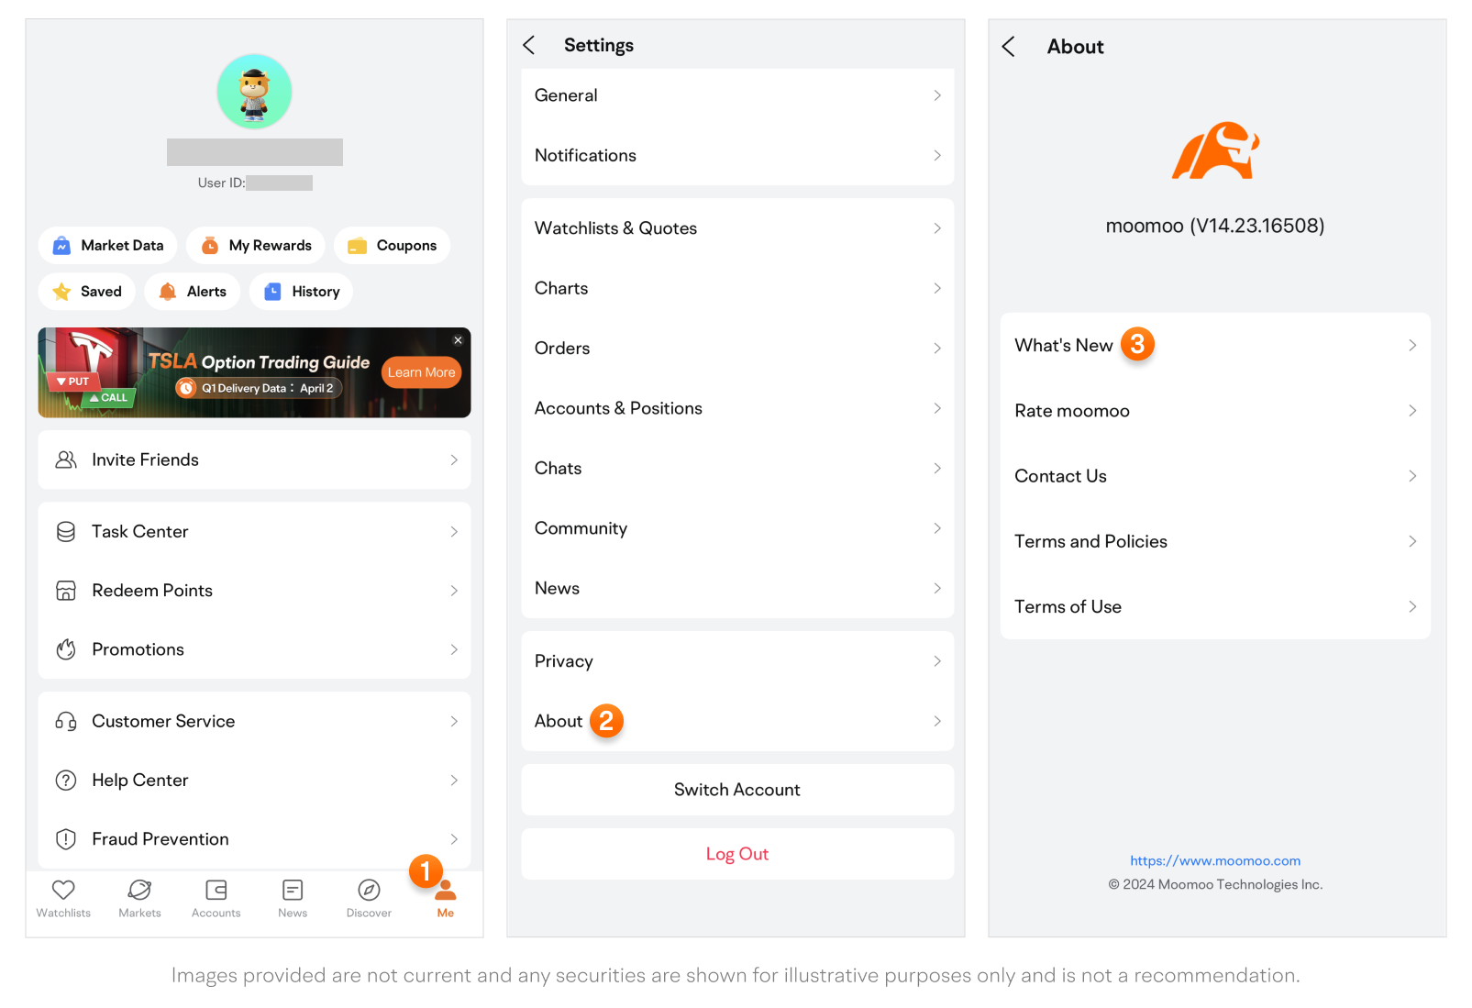The width and height of the screenshot is (1472, 1008).
Task: Click the profile avatar picture
Action: [255, 92]
